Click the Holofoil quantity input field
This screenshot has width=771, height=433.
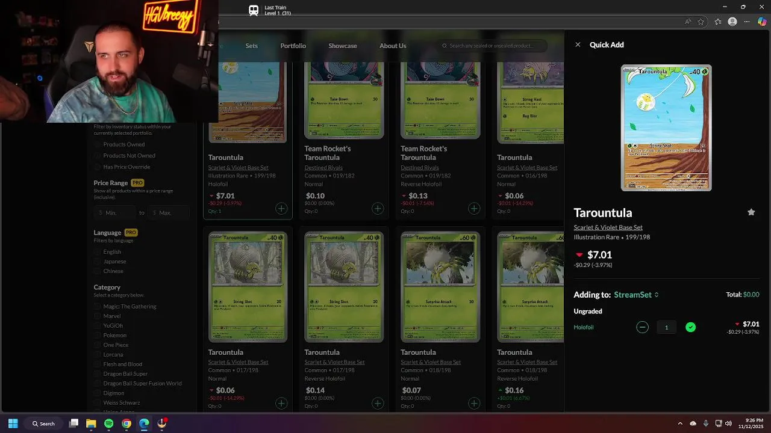(666, 327)
